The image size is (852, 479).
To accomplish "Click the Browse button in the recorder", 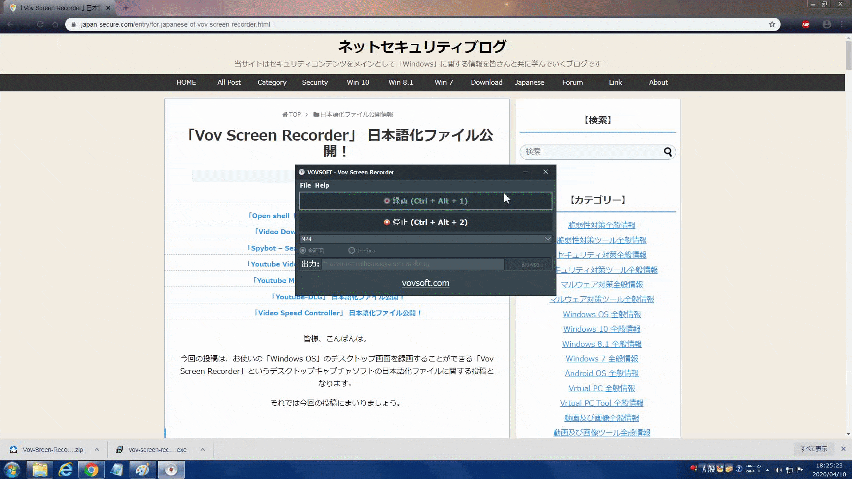I will point(530,264).
